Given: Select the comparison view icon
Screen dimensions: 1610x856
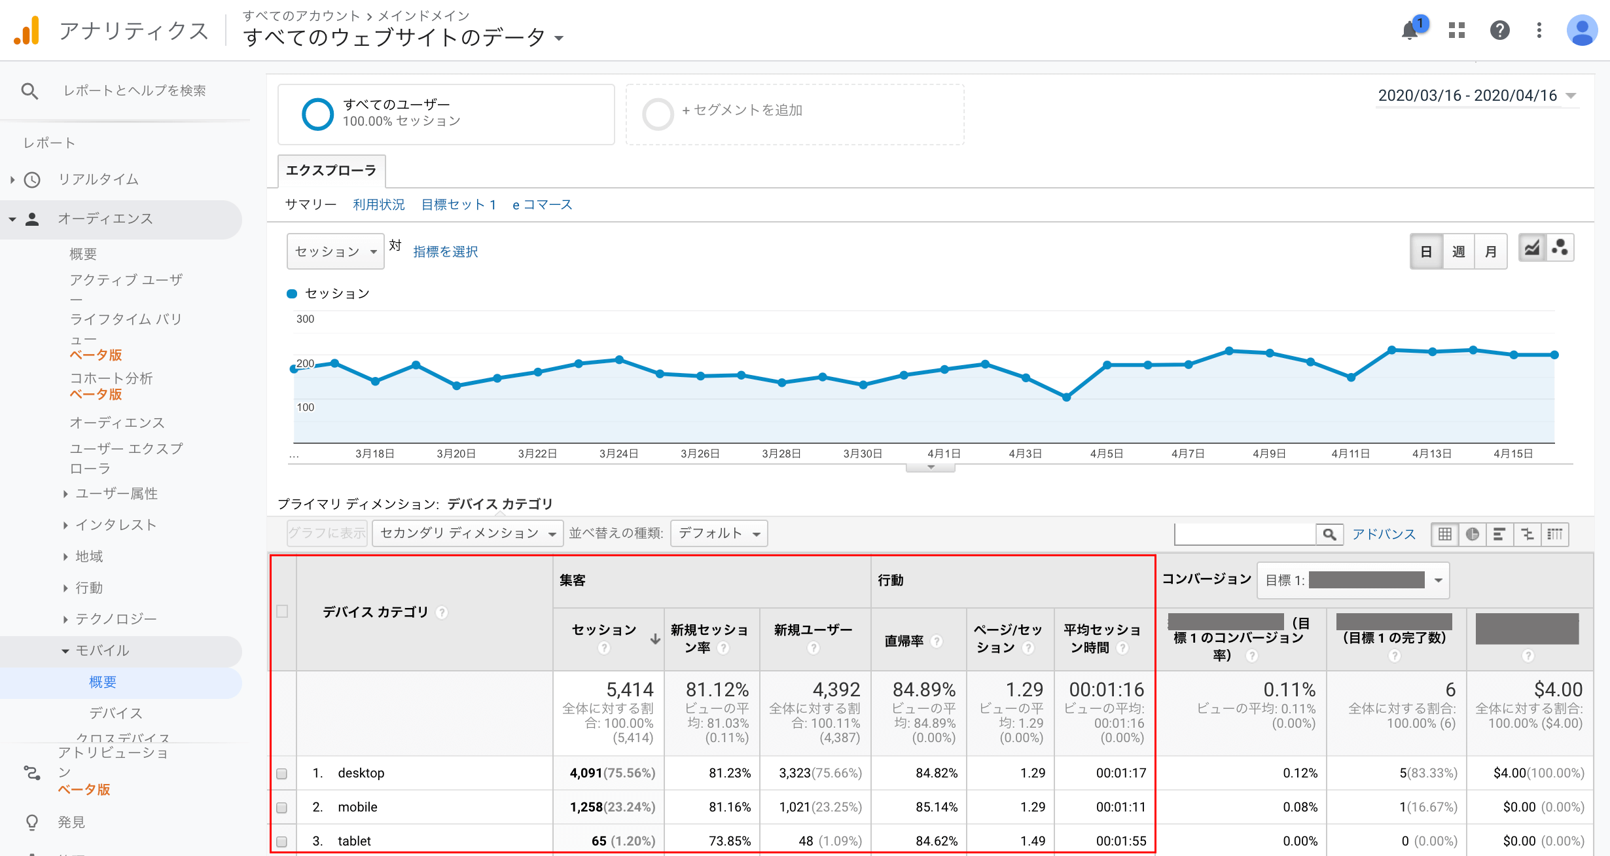Looking at the screenshot, I should click(x=1528, y=535).
